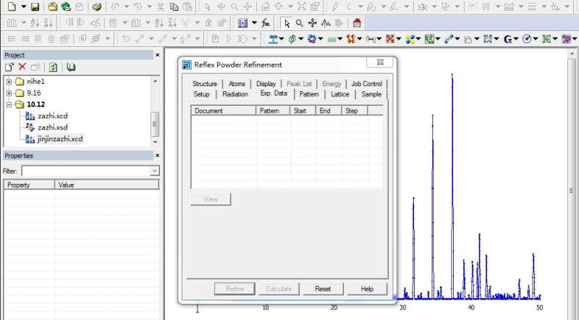
Task: Click the blue color map icon
Action: pyautogui.click(x=242, y=23)
